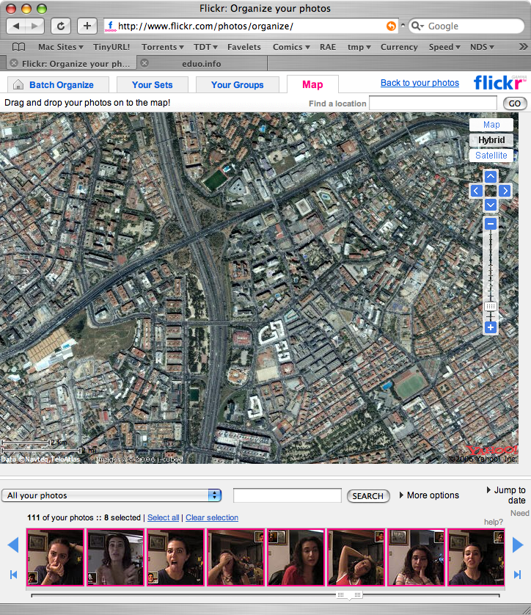
Task: Select the thumbnail of woman in red top
Action: [x=296, y=557]
